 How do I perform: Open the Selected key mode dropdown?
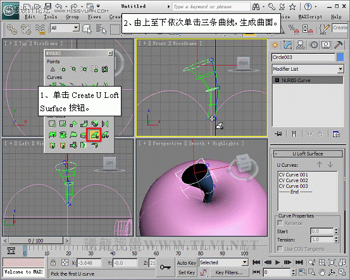pos(245,262)
